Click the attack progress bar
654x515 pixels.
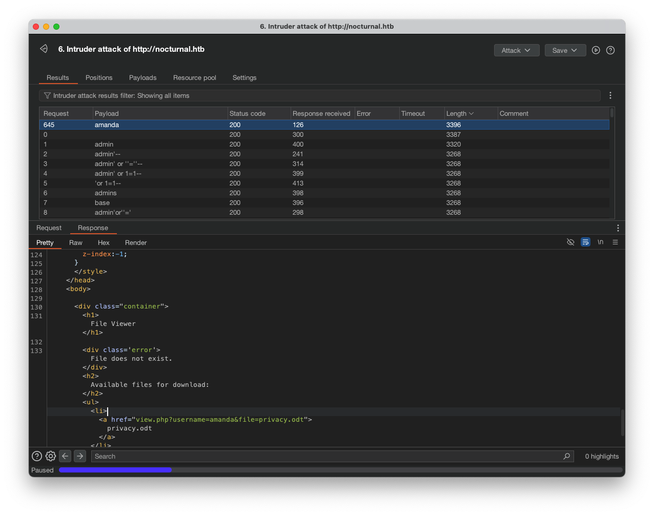[341, 470]
